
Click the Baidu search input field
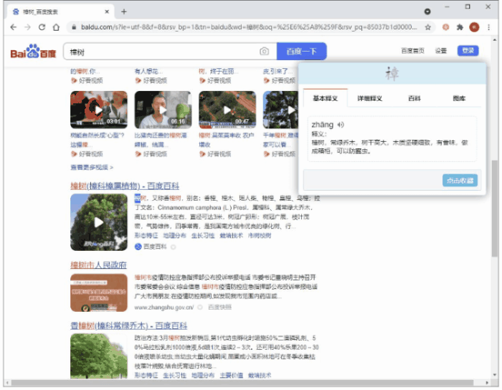pos(161,52)
